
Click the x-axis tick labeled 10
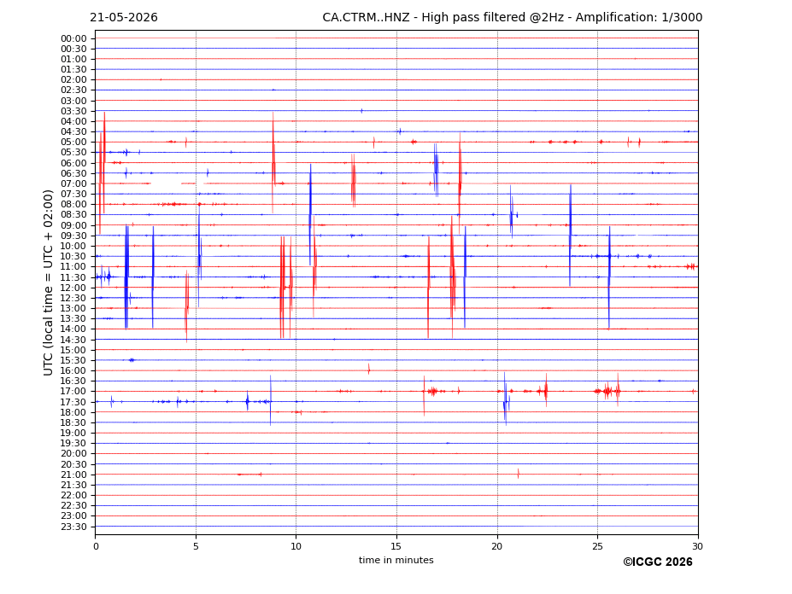(296, 546)
